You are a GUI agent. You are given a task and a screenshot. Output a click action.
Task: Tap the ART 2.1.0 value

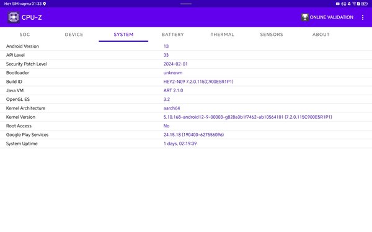(173, 90)
